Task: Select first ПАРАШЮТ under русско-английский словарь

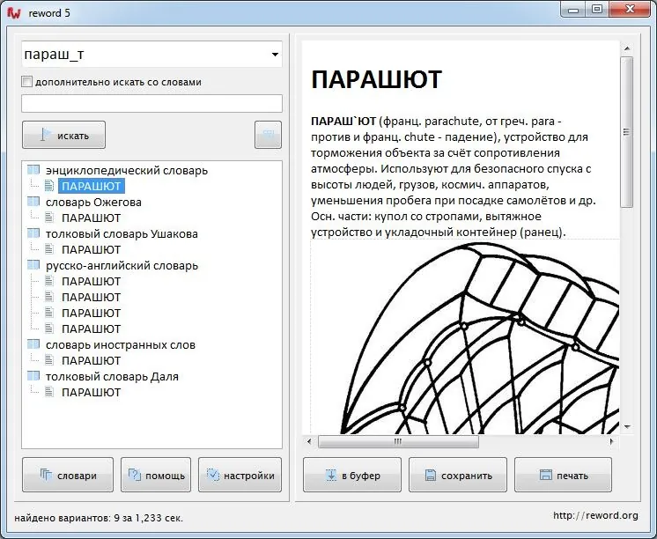Action: click(x=91, y=281)
